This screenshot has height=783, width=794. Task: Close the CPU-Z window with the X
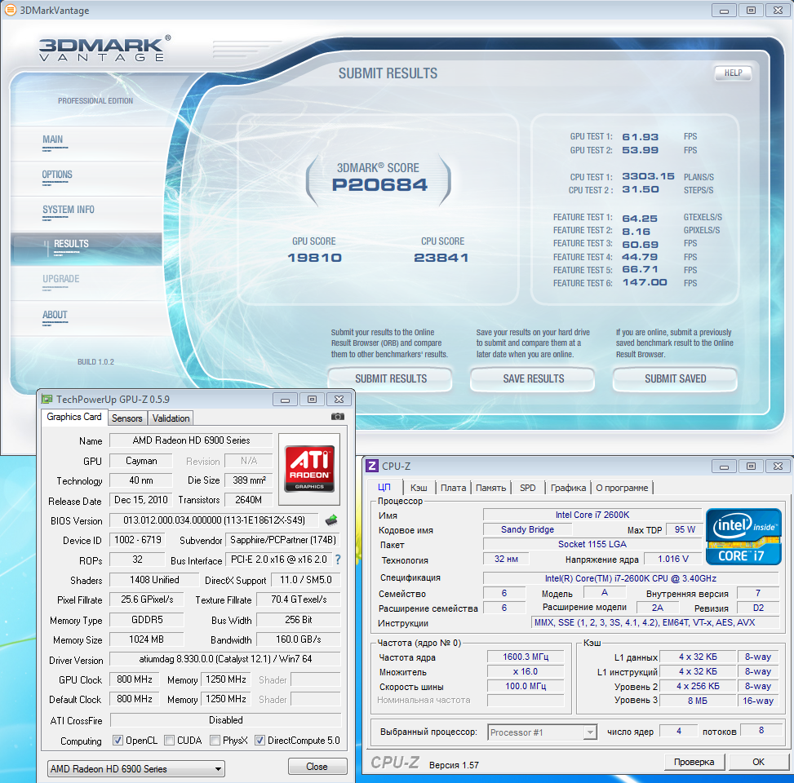[778, 466]
